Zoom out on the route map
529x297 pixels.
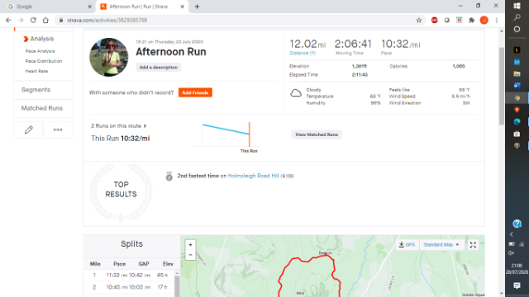[190, 255]
